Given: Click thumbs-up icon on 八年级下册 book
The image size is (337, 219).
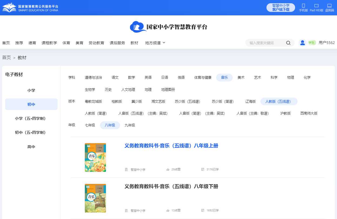Looking at the screenshot, I should coord(168,211).
